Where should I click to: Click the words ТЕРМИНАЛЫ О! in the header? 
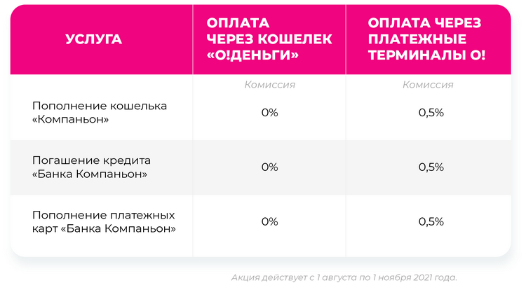(426, 55)
